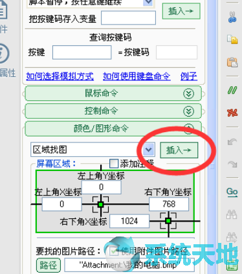This screenshot has height=274, width=242.
Task: Click the Find binoculars icon
Action: click(x=232, y=214)
